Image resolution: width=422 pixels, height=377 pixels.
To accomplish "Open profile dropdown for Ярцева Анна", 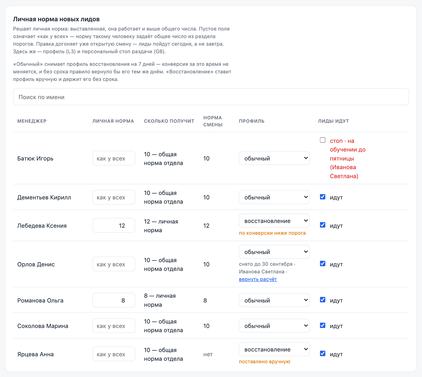I will [x=274, y=349].
